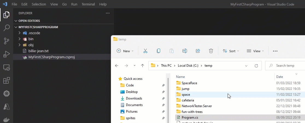305x123 pixels.
Task: Select the Program.cs file
Action: tap(190, 118)
